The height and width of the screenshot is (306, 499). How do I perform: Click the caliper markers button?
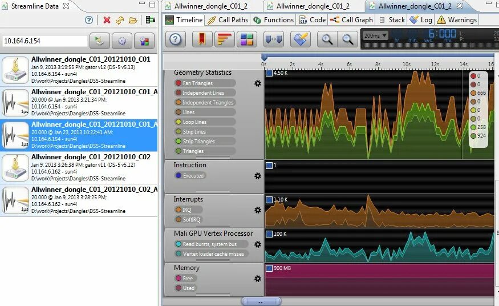[x=274, y=39]
